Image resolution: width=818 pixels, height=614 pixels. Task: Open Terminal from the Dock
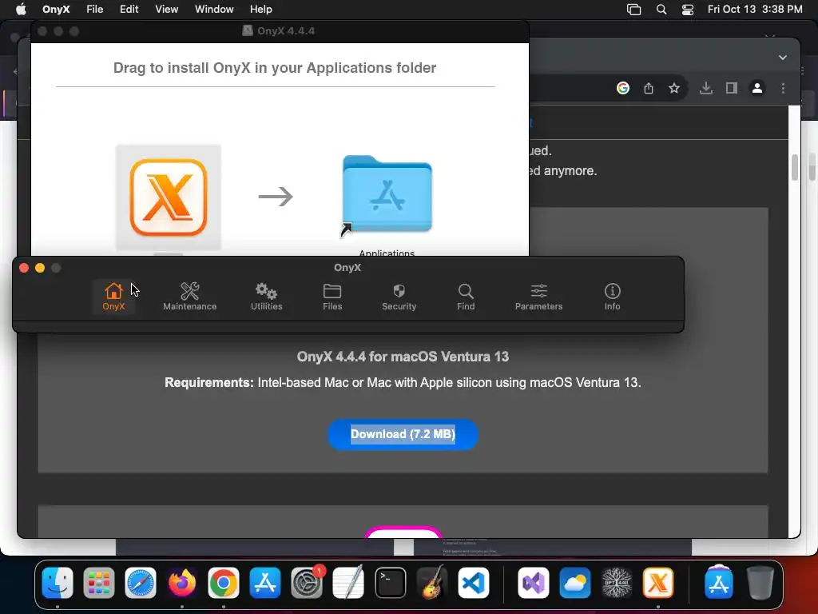point(390,583)
